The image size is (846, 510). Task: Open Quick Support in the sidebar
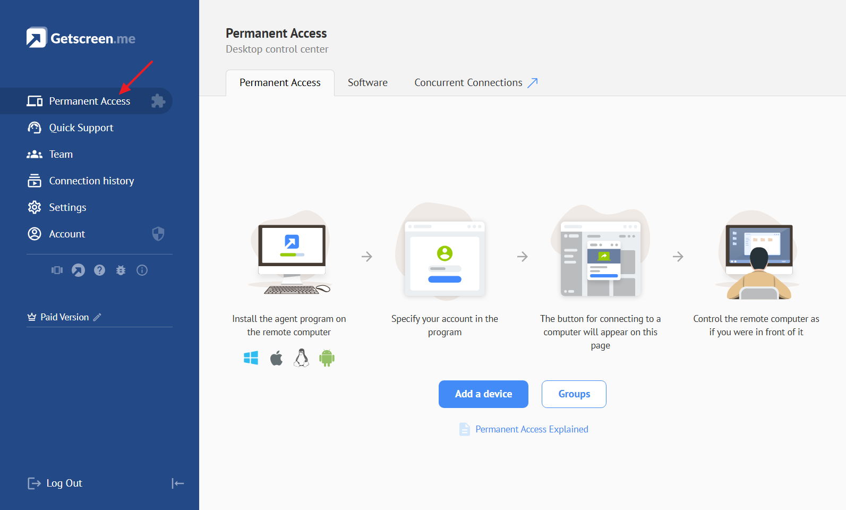[x=81, y=128]
